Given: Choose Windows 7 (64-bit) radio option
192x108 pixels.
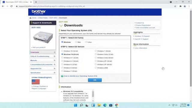Looking at the screenshot, I should [96, 51].
